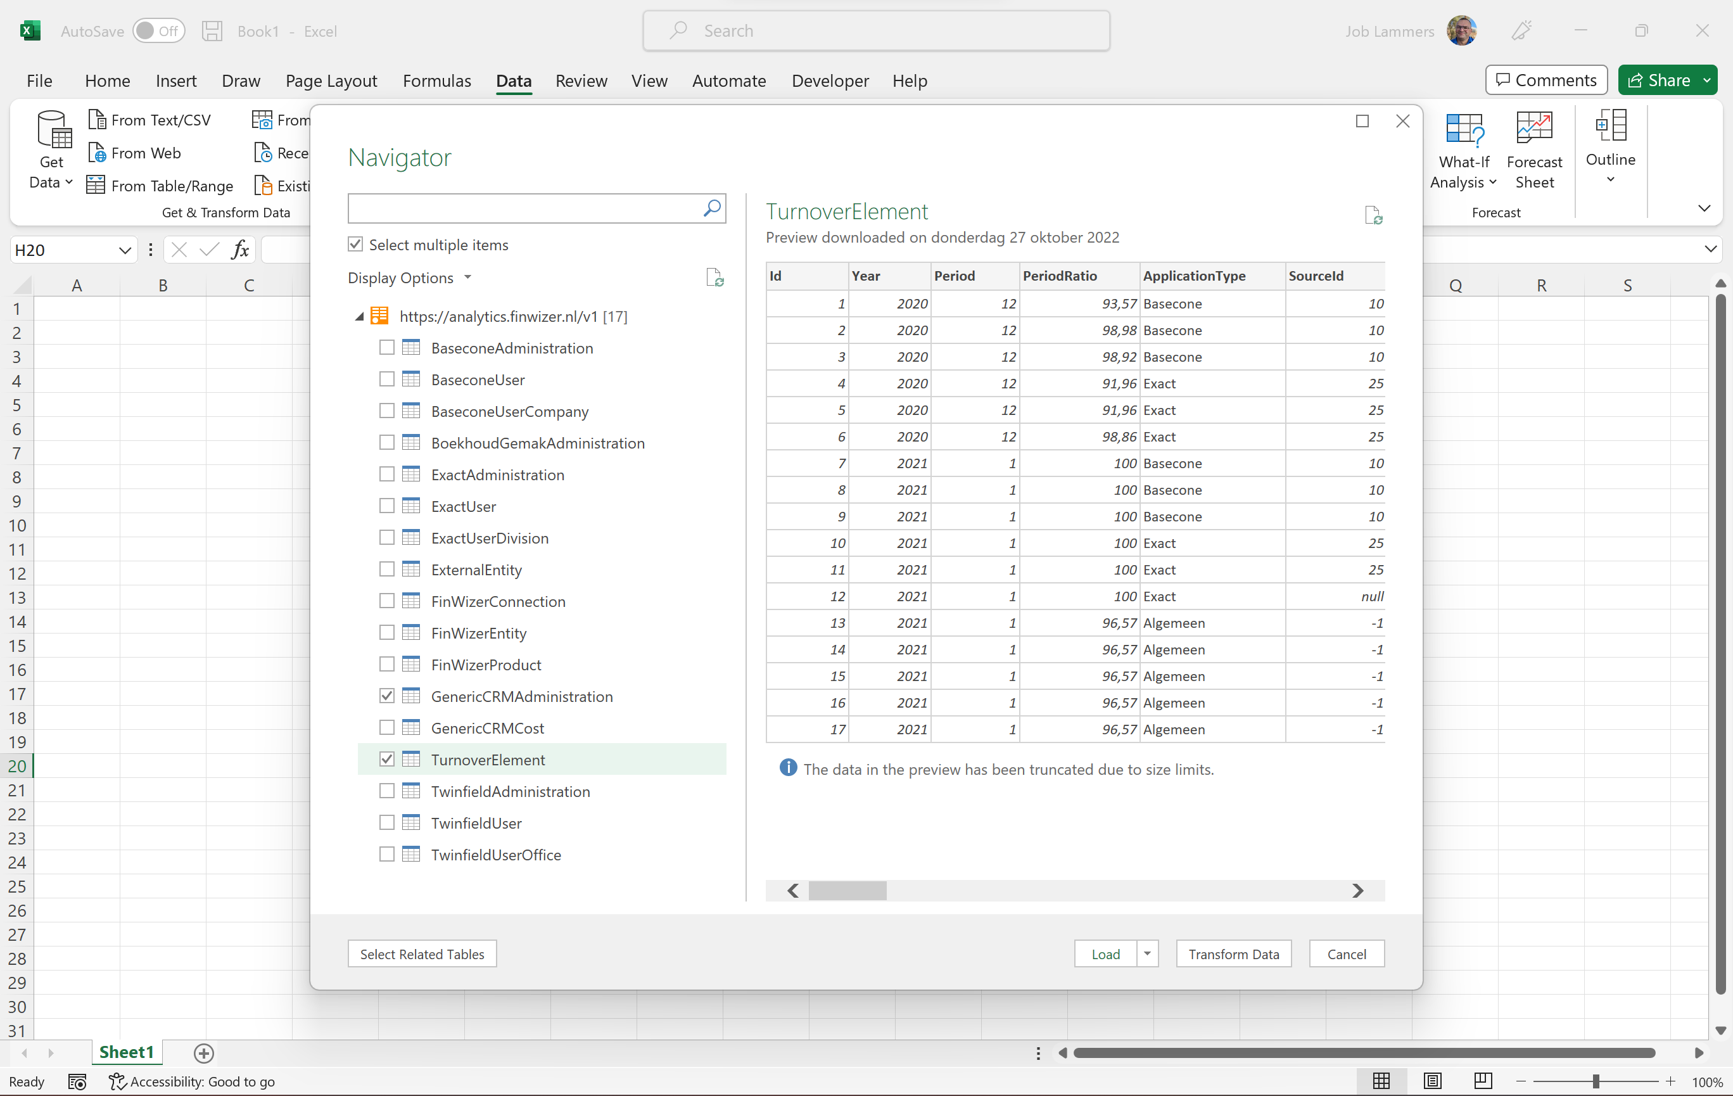
Task: Click Transform Data button
Action: tap(1233, 953)
